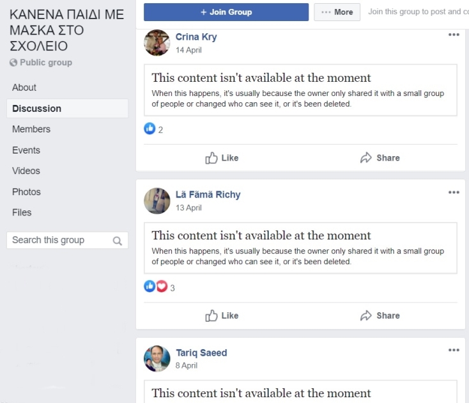469x403 pixels.
Task: Open Lä Fämä Richy's profile picture
Action: pyautogui.click(x=157, y=200)
